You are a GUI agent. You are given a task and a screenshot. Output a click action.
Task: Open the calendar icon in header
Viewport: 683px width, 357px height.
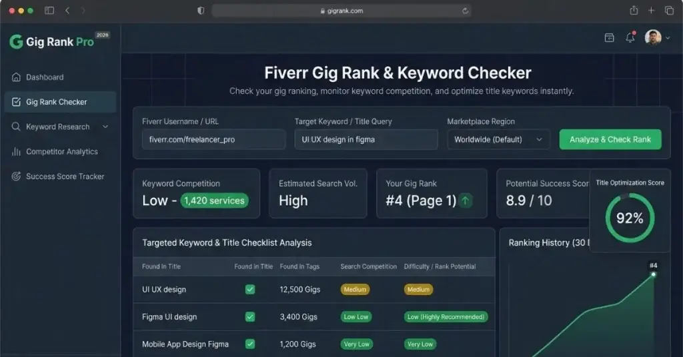(x=610, y=38)
